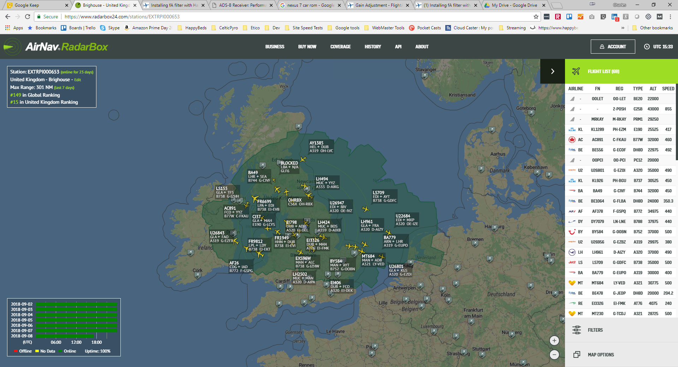Zoom out on the map
This screenshot has width=678, height=367.
click(554, 355)
